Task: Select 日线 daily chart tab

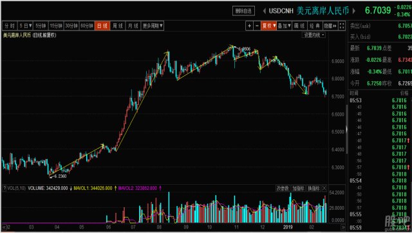Action: tap(102, 26)
